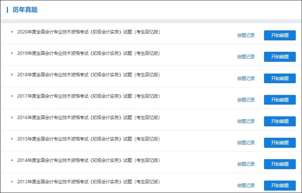This screenshot has height=193, width=302.
Task: Click the 历年真题 section heading
Action: coord(25,10)
